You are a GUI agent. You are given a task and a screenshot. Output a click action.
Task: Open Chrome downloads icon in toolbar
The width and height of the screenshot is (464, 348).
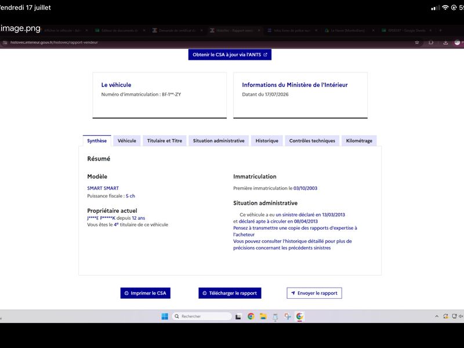pyautogui.click(x=445, y=42)
